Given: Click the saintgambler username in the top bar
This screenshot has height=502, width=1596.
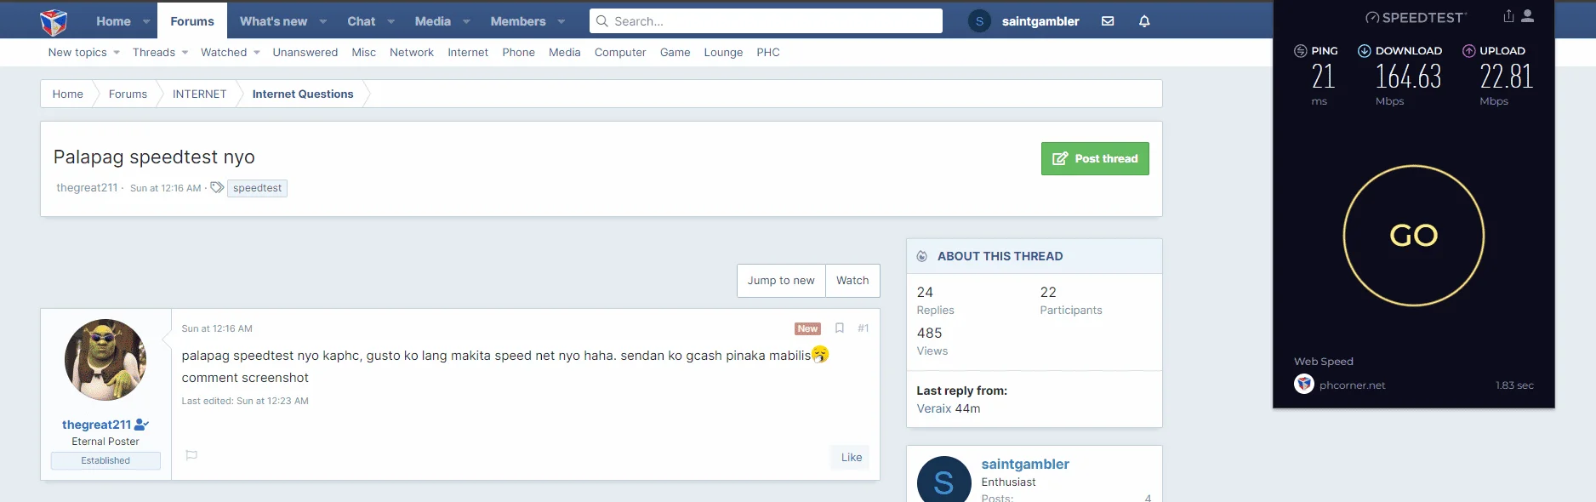Looking at the screenshot, I should click(x=1040, y=21).
